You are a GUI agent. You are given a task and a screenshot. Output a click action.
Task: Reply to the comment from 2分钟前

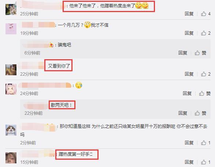(189, 143)
